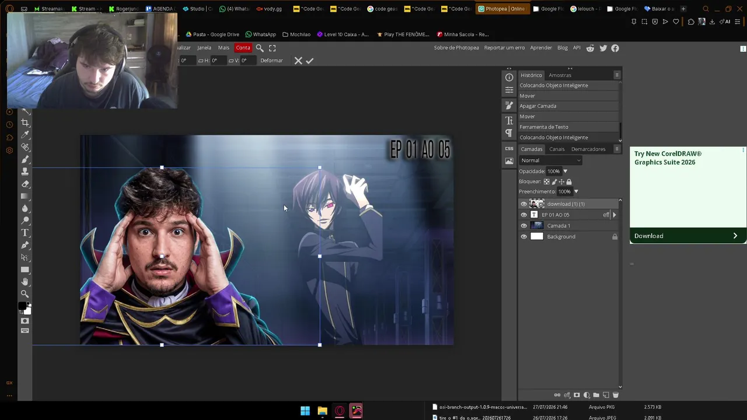Image resolution: width=747 pixels, height=420 pixels.
Task: Add a raster mask icon
Action: coord(577,395)
